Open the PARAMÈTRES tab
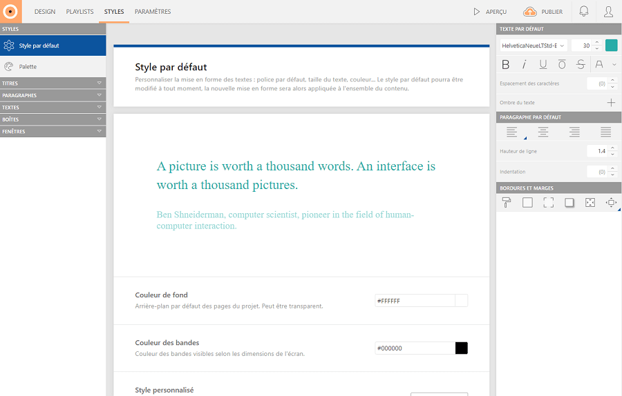The width and height of the screenshot is (622, 396). [153, 12]
